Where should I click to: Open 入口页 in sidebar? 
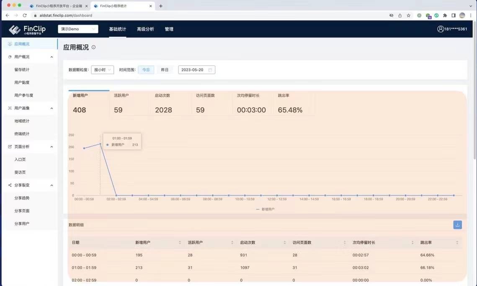pyautogui.click(x=20, y=159)
